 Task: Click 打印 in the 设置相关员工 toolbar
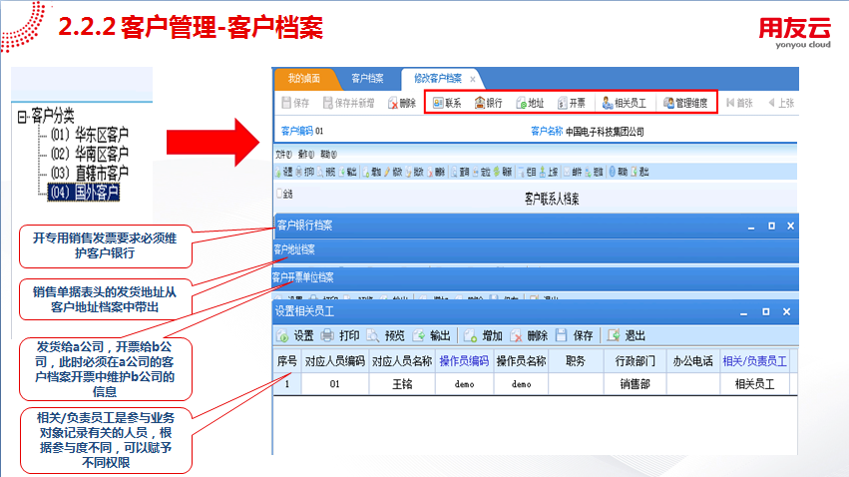[x=340, y=335]
